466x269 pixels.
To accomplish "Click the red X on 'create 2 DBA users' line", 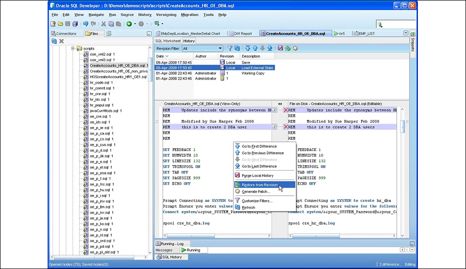I will point(285,127).
